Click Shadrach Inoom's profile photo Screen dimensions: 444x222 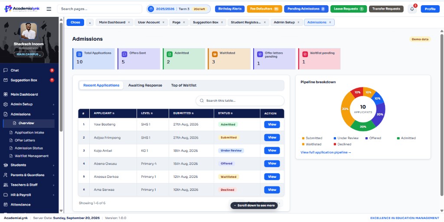[x=29, y=31]
